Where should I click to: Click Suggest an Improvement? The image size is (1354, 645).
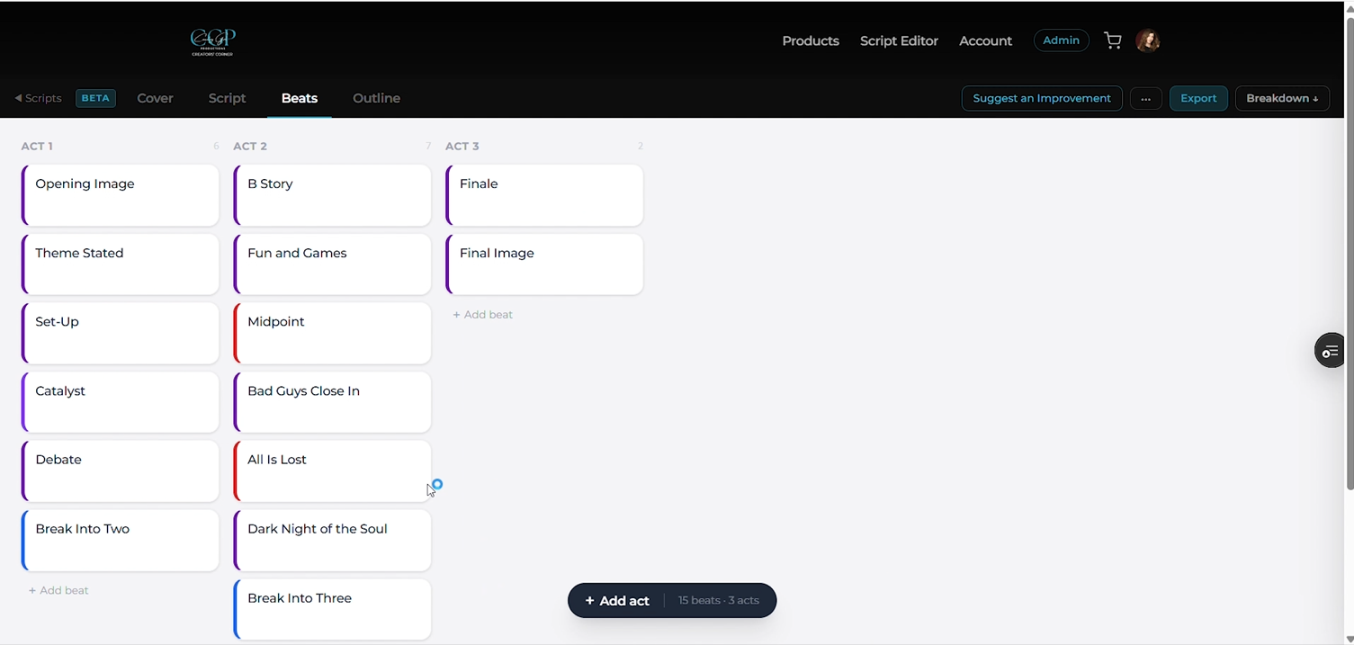(x=1041, y=98)
